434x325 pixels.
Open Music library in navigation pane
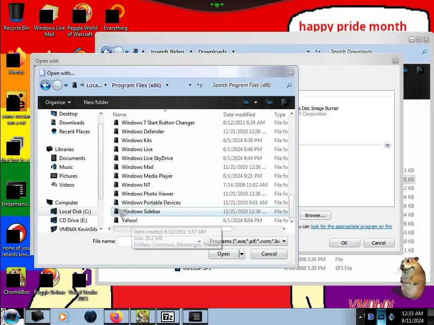coord(66,167)
